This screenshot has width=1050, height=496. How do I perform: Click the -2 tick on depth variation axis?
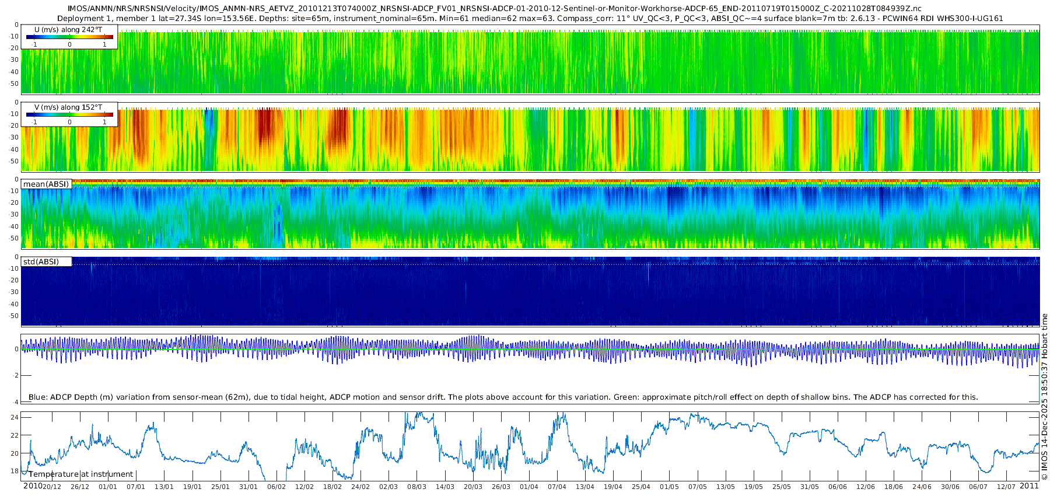[16, 375]
